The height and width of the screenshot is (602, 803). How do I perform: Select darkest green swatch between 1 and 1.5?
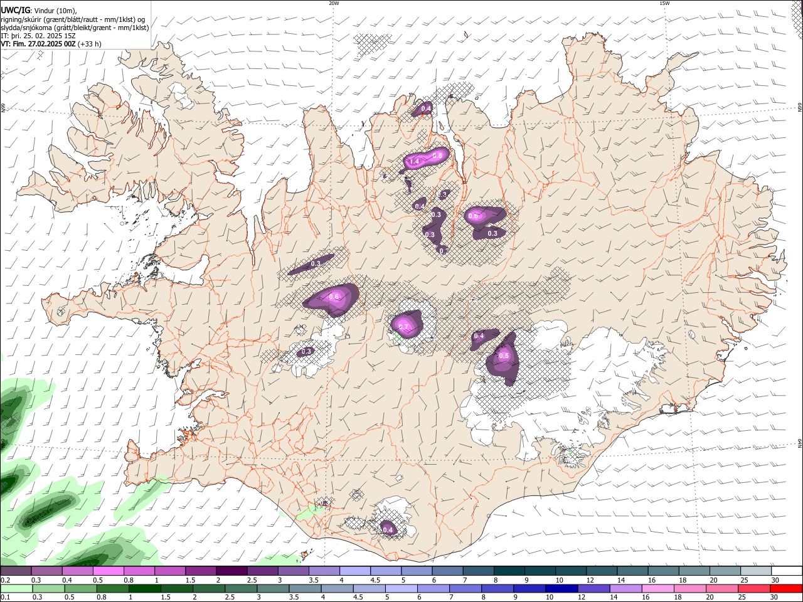click(x=144, y=588)
